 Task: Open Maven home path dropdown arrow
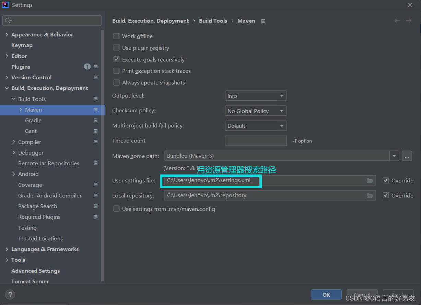point(394,156)
